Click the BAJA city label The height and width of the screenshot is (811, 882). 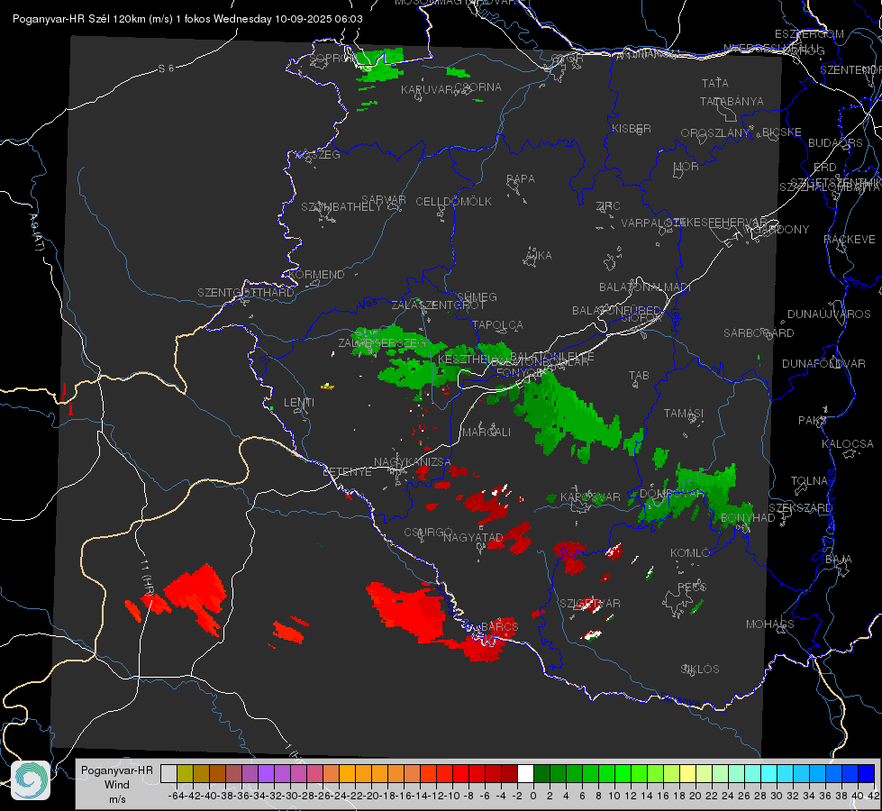point(839,560)
